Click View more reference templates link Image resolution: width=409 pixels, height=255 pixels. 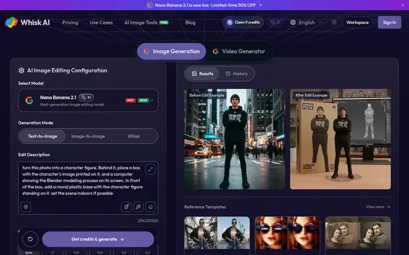click(378, 207)
